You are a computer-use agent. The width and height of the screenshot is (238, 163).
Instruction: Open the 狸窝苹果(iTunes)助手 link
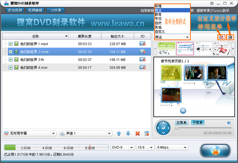pyautogui.click(x=213, y=10)
